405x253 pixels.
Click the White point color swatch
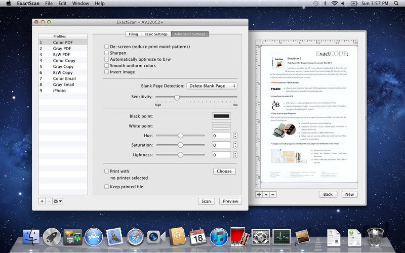pyautogui.click(x=221, y=126)
